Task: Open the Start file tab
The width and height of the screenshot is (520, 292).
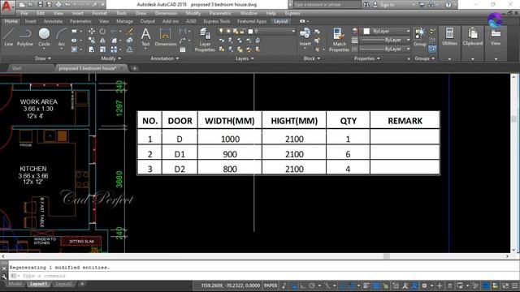Action: coord(16,68)
